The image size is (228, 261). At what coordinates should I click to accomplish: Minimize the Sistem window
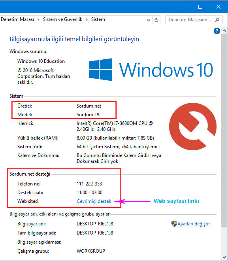click(183, 7)
